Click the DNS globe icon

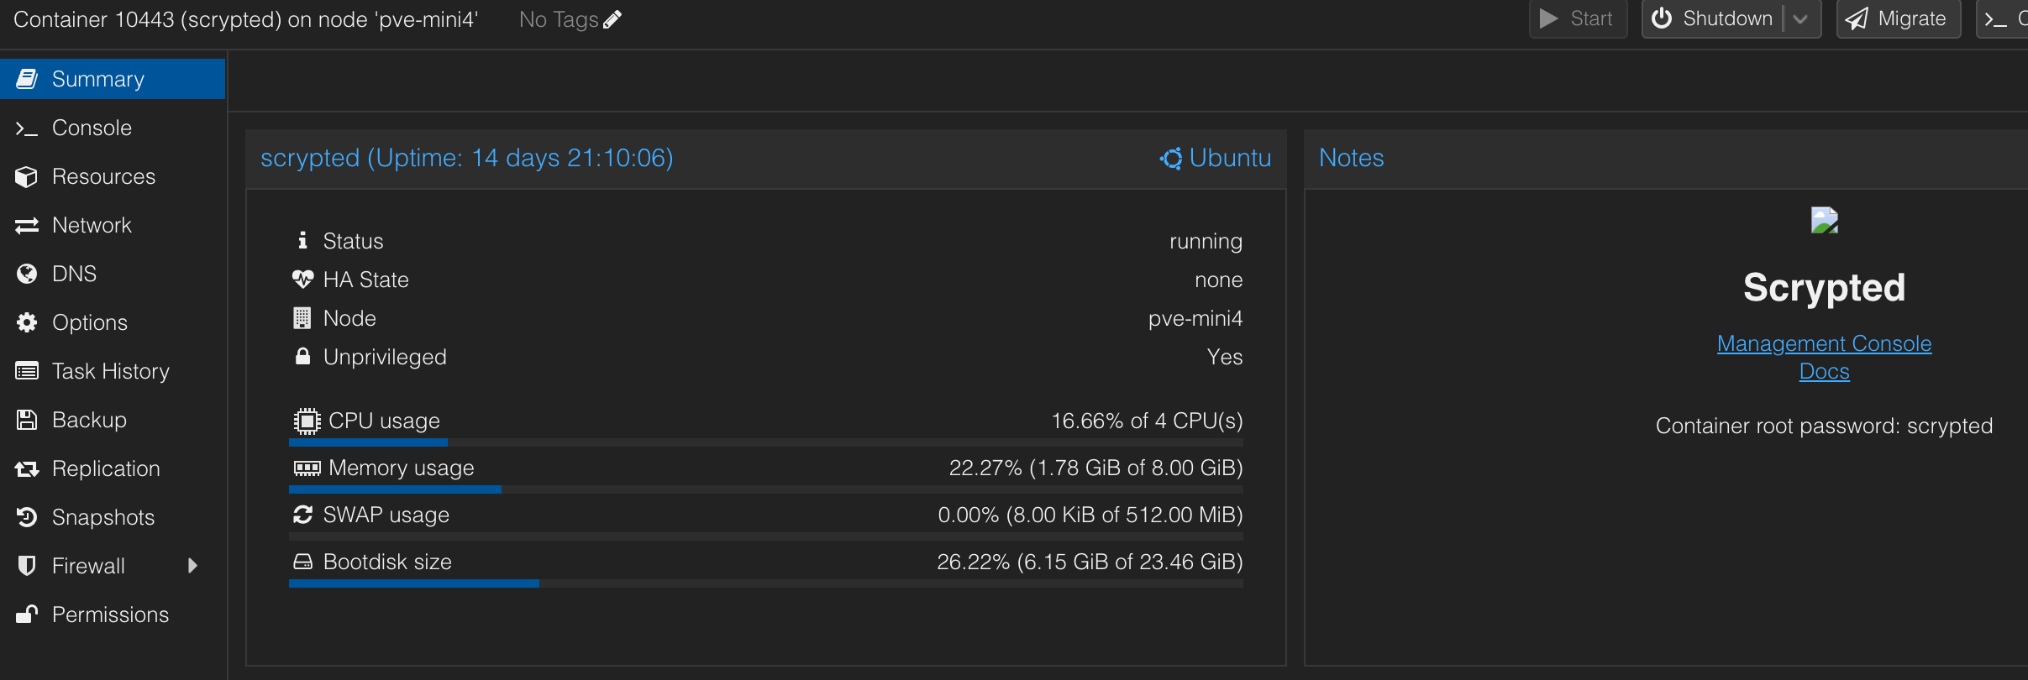point(27,274)
